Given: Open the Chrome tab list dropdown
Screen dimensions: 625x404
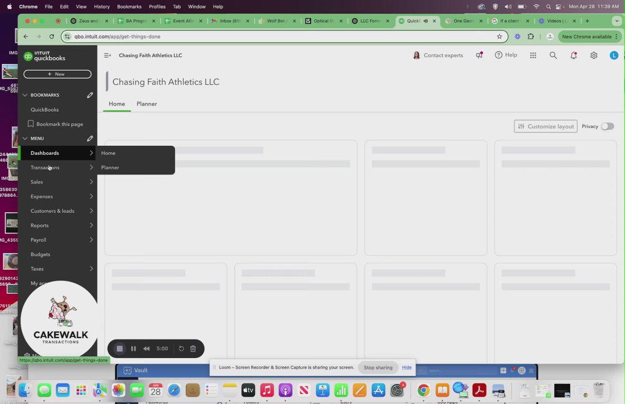Looking at the screenshot, I should pos(617,21).
